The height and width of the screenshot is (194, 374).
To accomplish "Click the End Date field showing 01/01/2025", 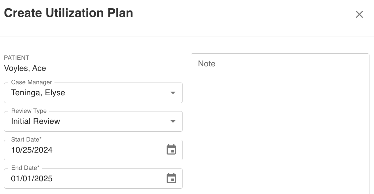I will coord(93,178).
